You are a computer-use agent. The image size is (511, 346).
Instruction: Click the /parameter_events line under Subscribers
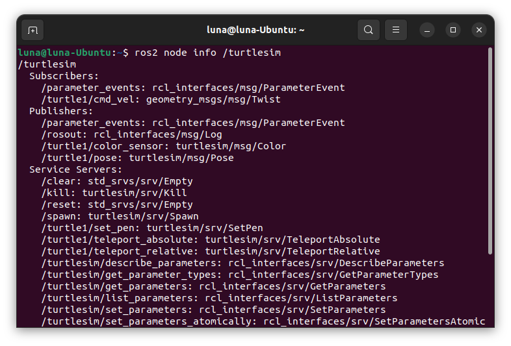pos(193,88)
